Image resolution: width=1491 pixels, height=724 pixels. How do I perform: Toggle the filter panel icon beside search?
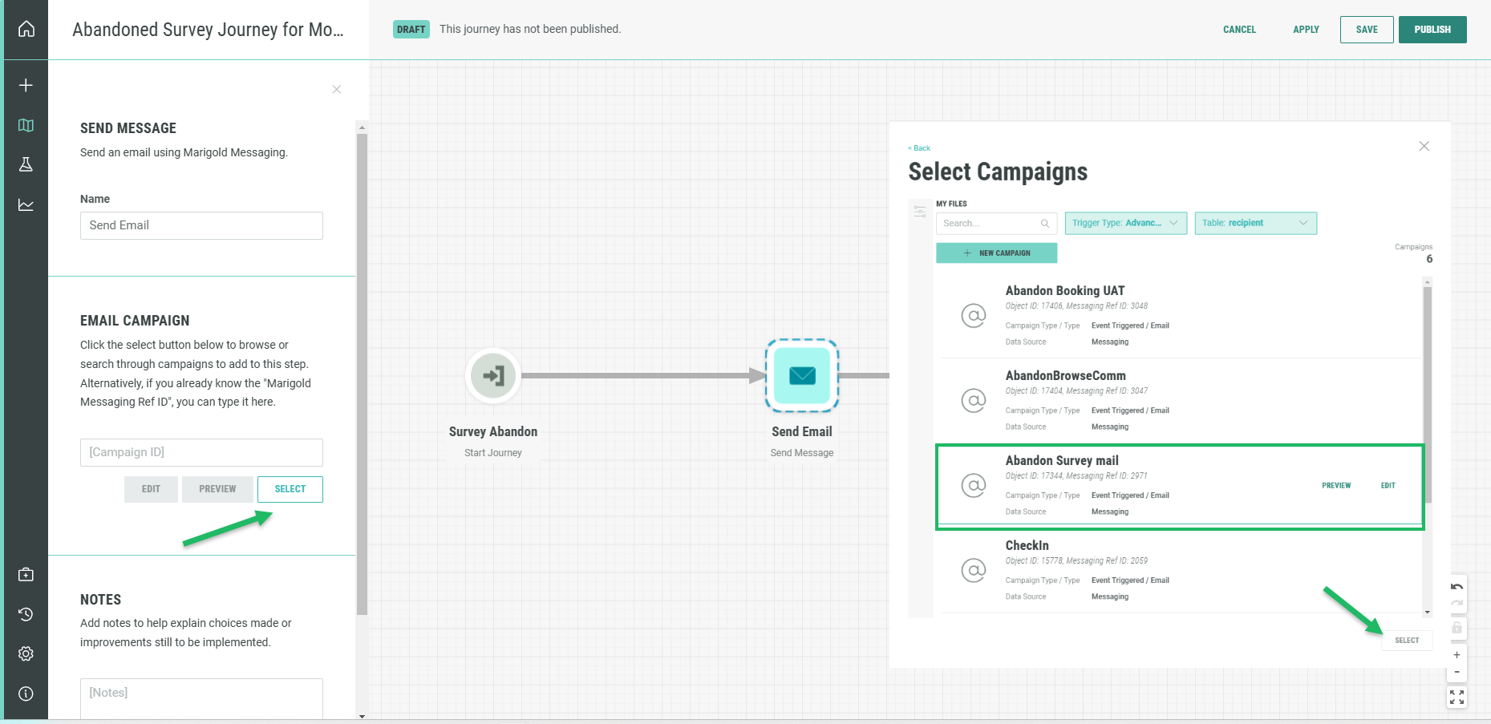tap(920, 212)
